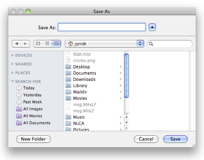
Task: Select All Images smart folder
Action: 33,109
